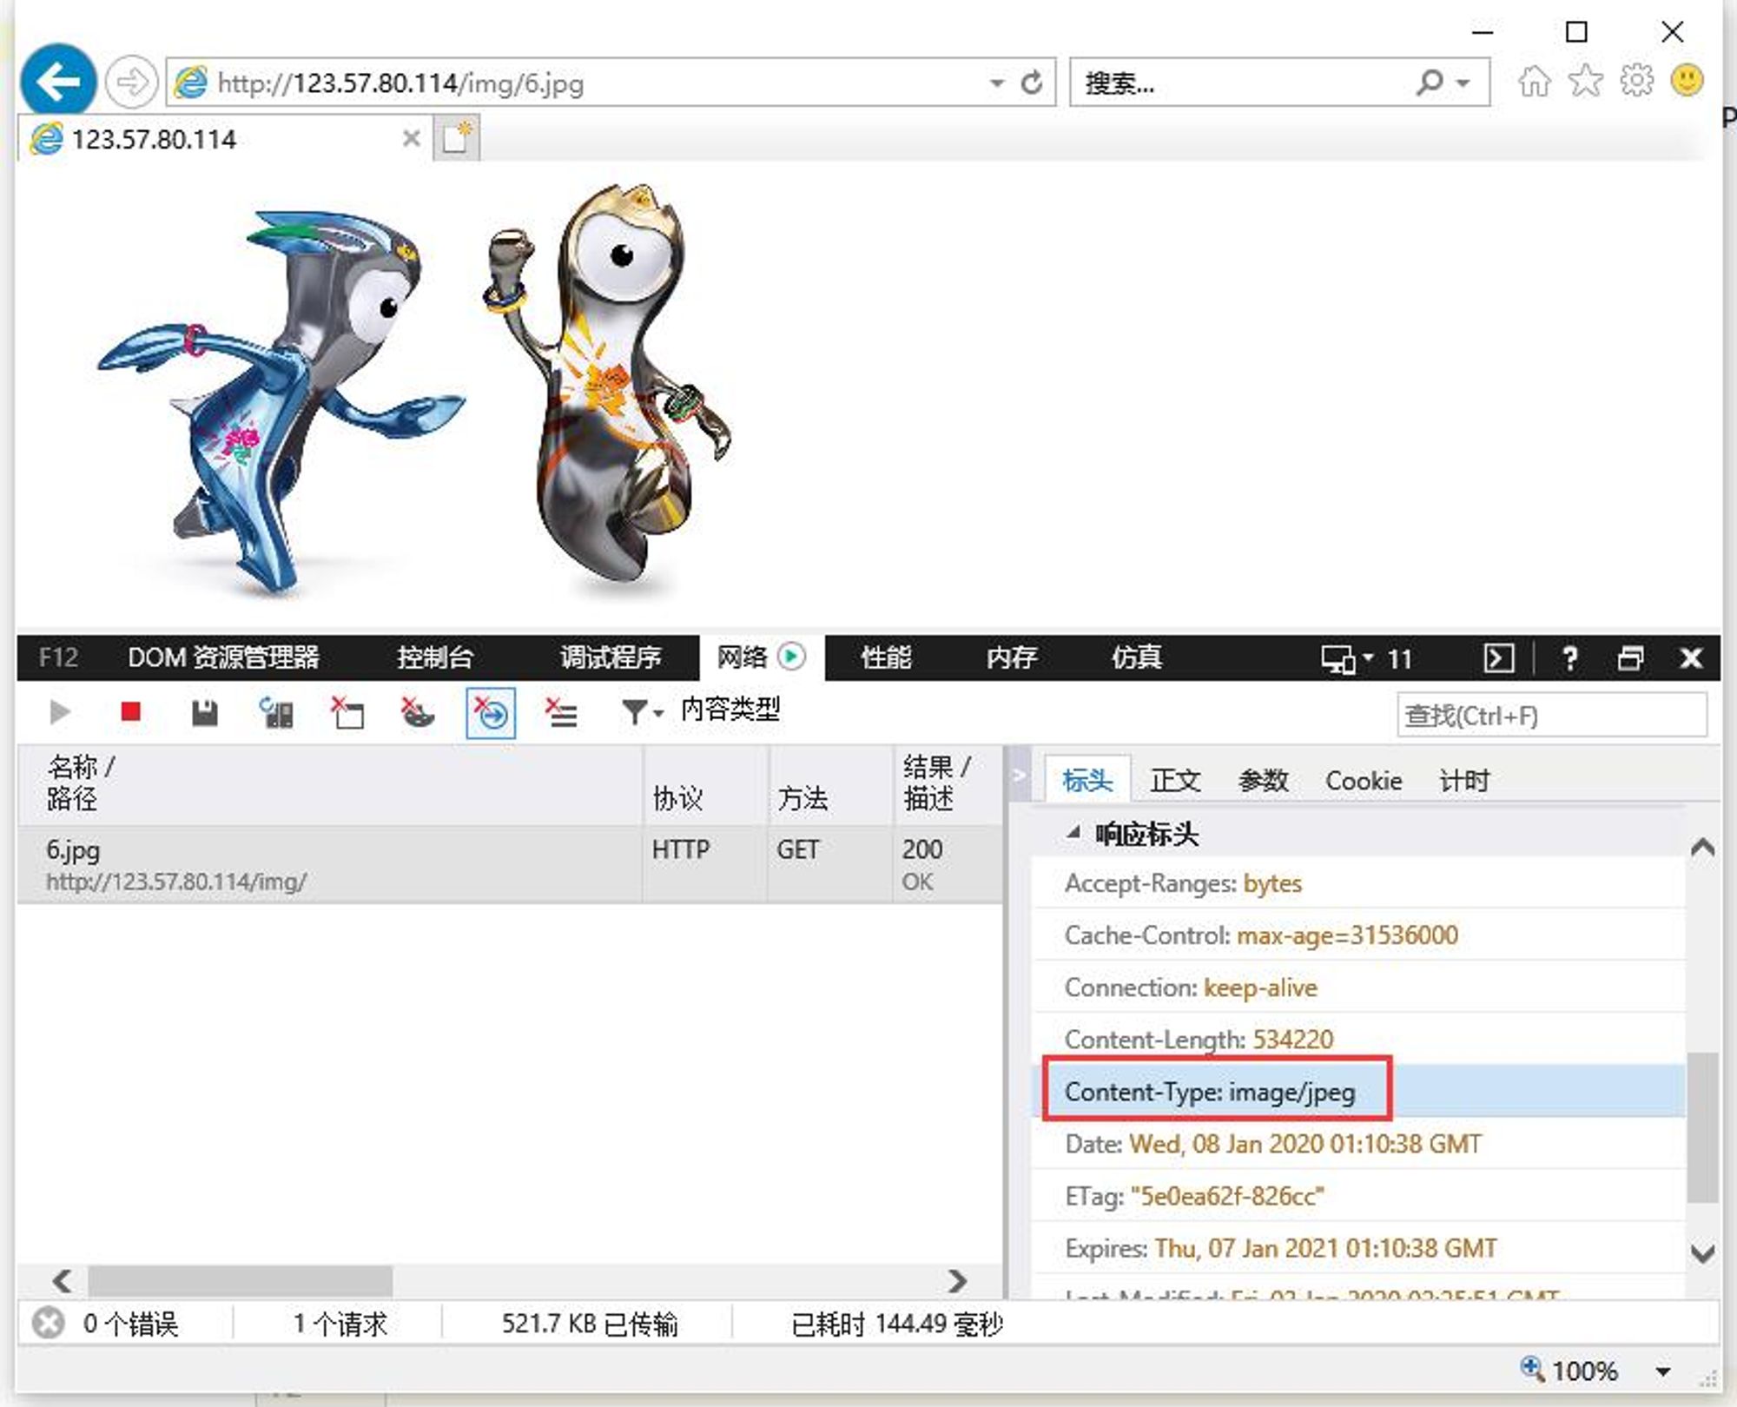Undock the developer tools window icon
Image resolution: width=1737 pixels, height=1407 pixels.
tap(1630, 658)
